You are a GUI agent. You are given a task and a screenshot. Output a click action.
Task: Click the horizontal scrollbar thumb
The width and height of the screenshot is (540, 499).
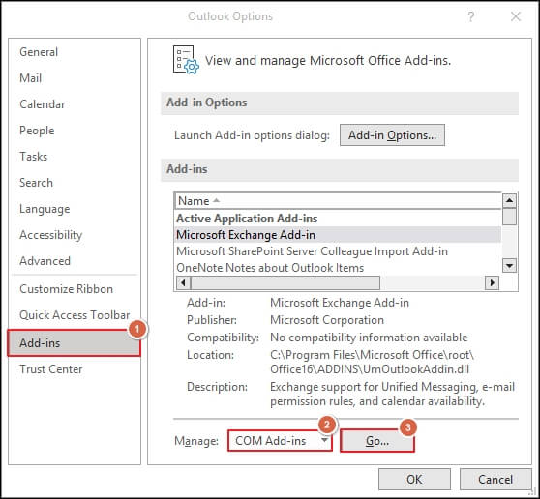(x=285, y=283)
